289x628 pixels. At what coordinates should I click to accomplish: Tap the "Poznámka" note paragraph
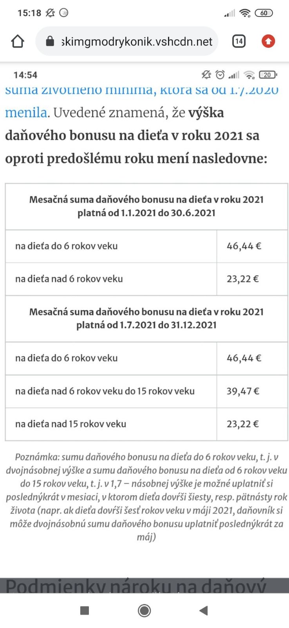[146, 497]
